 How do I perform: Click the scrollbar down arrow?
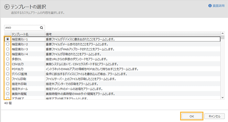[x=223, y=98]
